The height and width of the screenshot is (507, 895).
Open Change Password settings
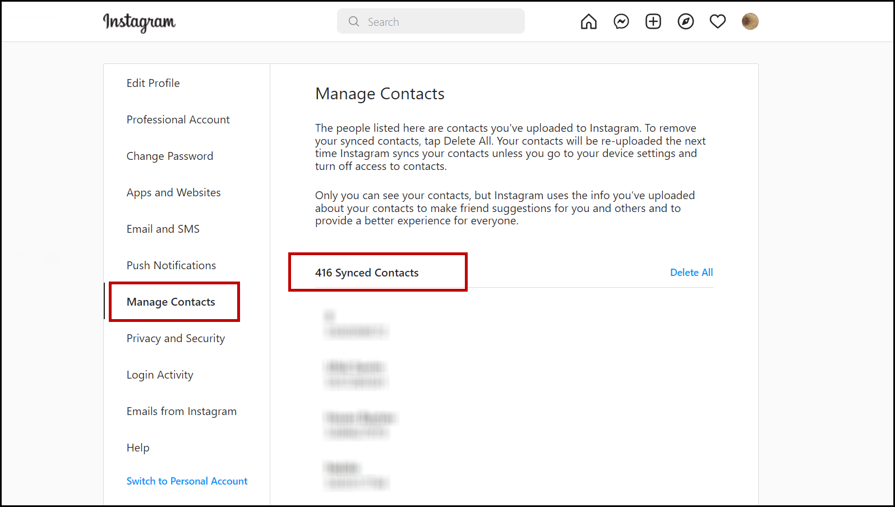pos(170,156)
